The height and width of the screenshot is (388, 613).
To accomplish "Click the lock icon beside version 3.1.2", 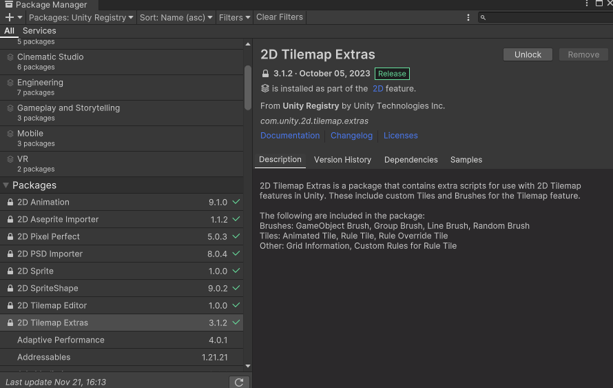I will tap(265, 74).
